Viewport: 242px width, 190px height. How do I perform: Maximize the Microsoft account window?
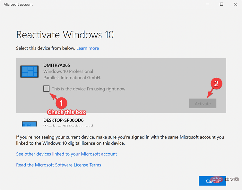pos(221,4)
